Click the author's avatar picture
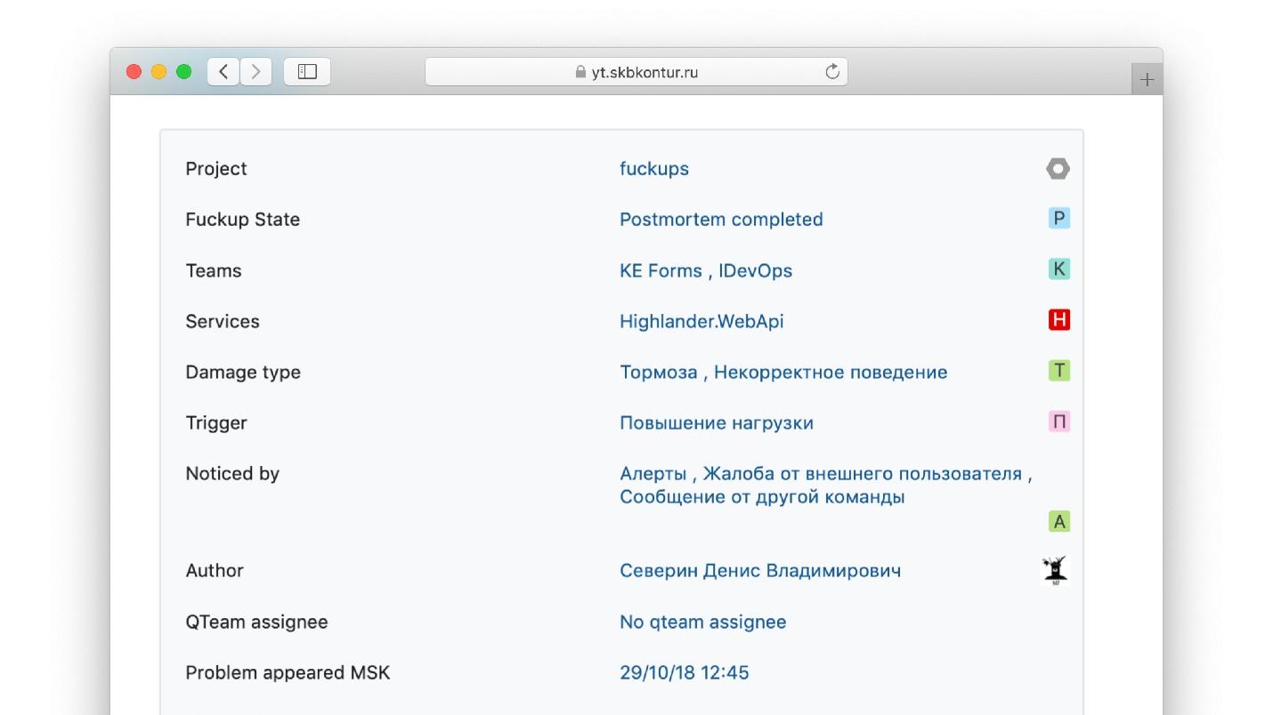Screen dimensions: 1273x715 pyautogui.click(x=1056, y=570)
